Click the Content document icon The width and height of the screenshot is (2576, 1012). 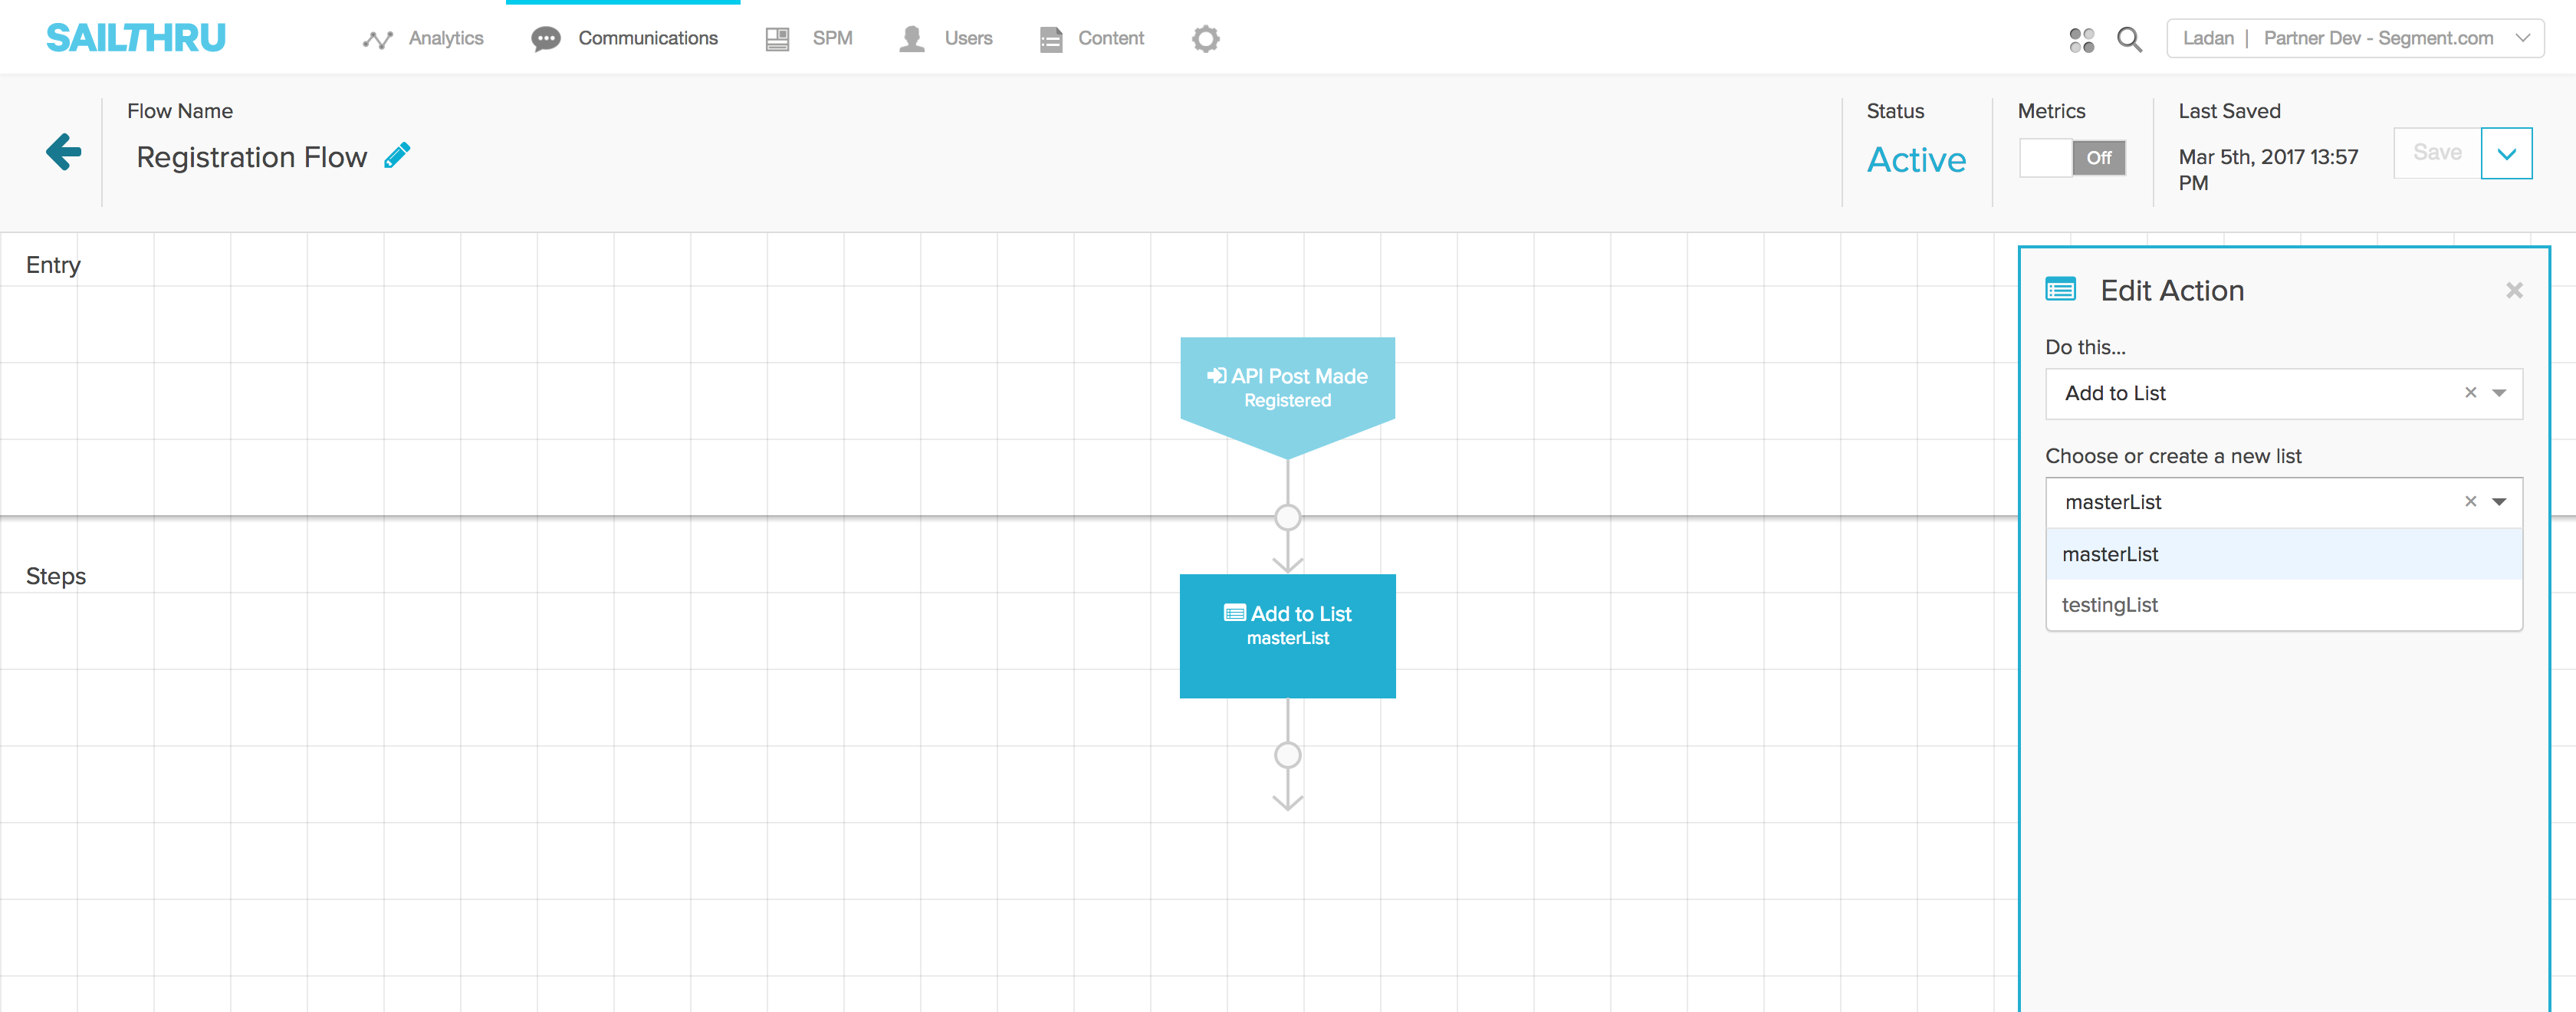point(1051,39)
